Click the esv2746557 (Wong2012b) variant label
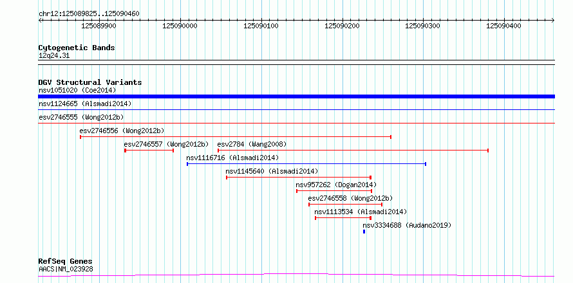573x283 pixels. pos(166,144)
